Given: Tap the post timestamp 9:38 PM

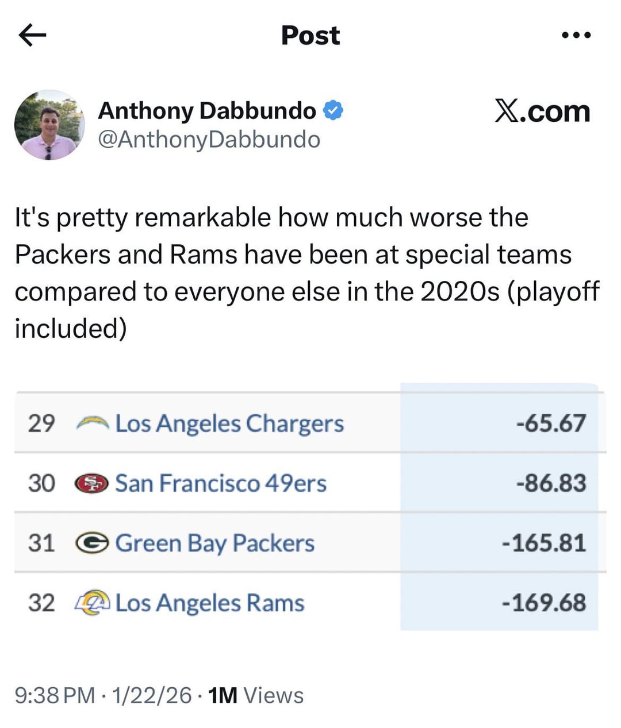Looking at the screenshot, I should pos(55,695).
